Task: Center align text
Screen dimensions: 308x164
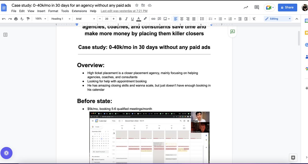Action: tap(182, 19)
